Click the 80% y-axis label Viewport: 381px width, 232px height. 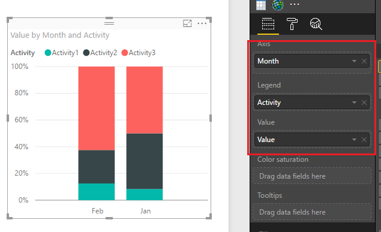click(x=22, y=93)
